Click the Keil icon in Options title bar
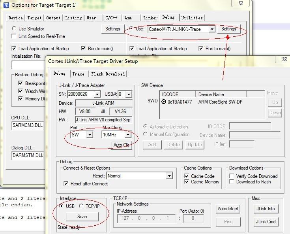The width and height of the screenshot is (290, 234). click(x=6, y=5)
